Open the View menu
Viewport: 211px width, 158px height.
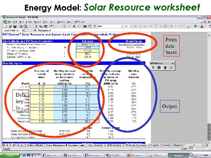click(21, 22)
